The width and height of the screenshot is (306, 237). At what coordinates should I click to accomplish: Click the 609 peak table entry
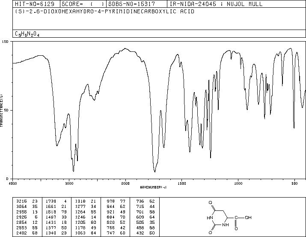coord(140,217)
